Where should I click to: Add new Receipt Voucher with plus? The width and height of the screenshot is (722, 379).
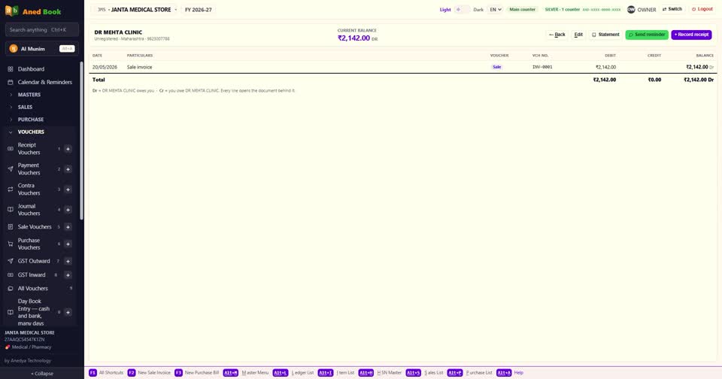pos(68,149)
